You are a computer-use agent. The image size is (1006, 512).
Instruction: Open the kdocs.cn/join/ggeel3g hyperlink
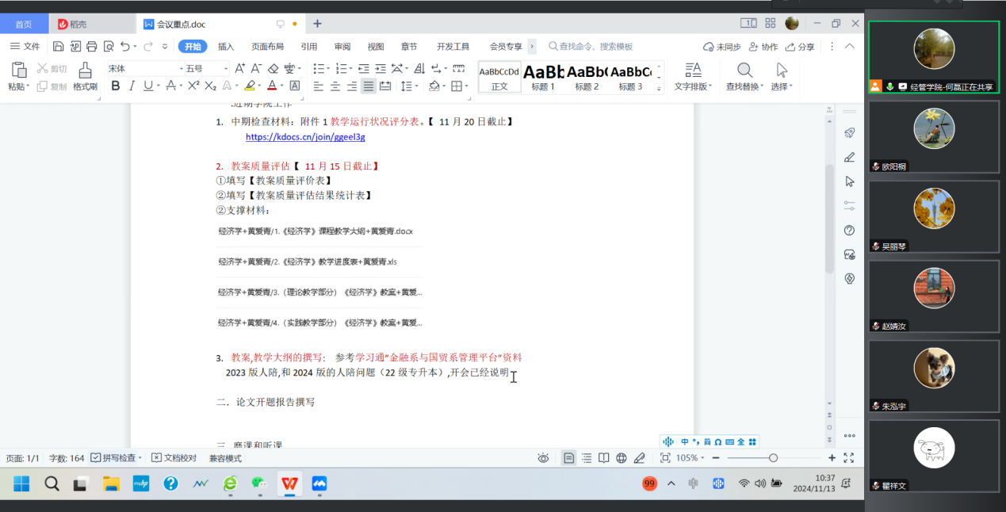305,137
